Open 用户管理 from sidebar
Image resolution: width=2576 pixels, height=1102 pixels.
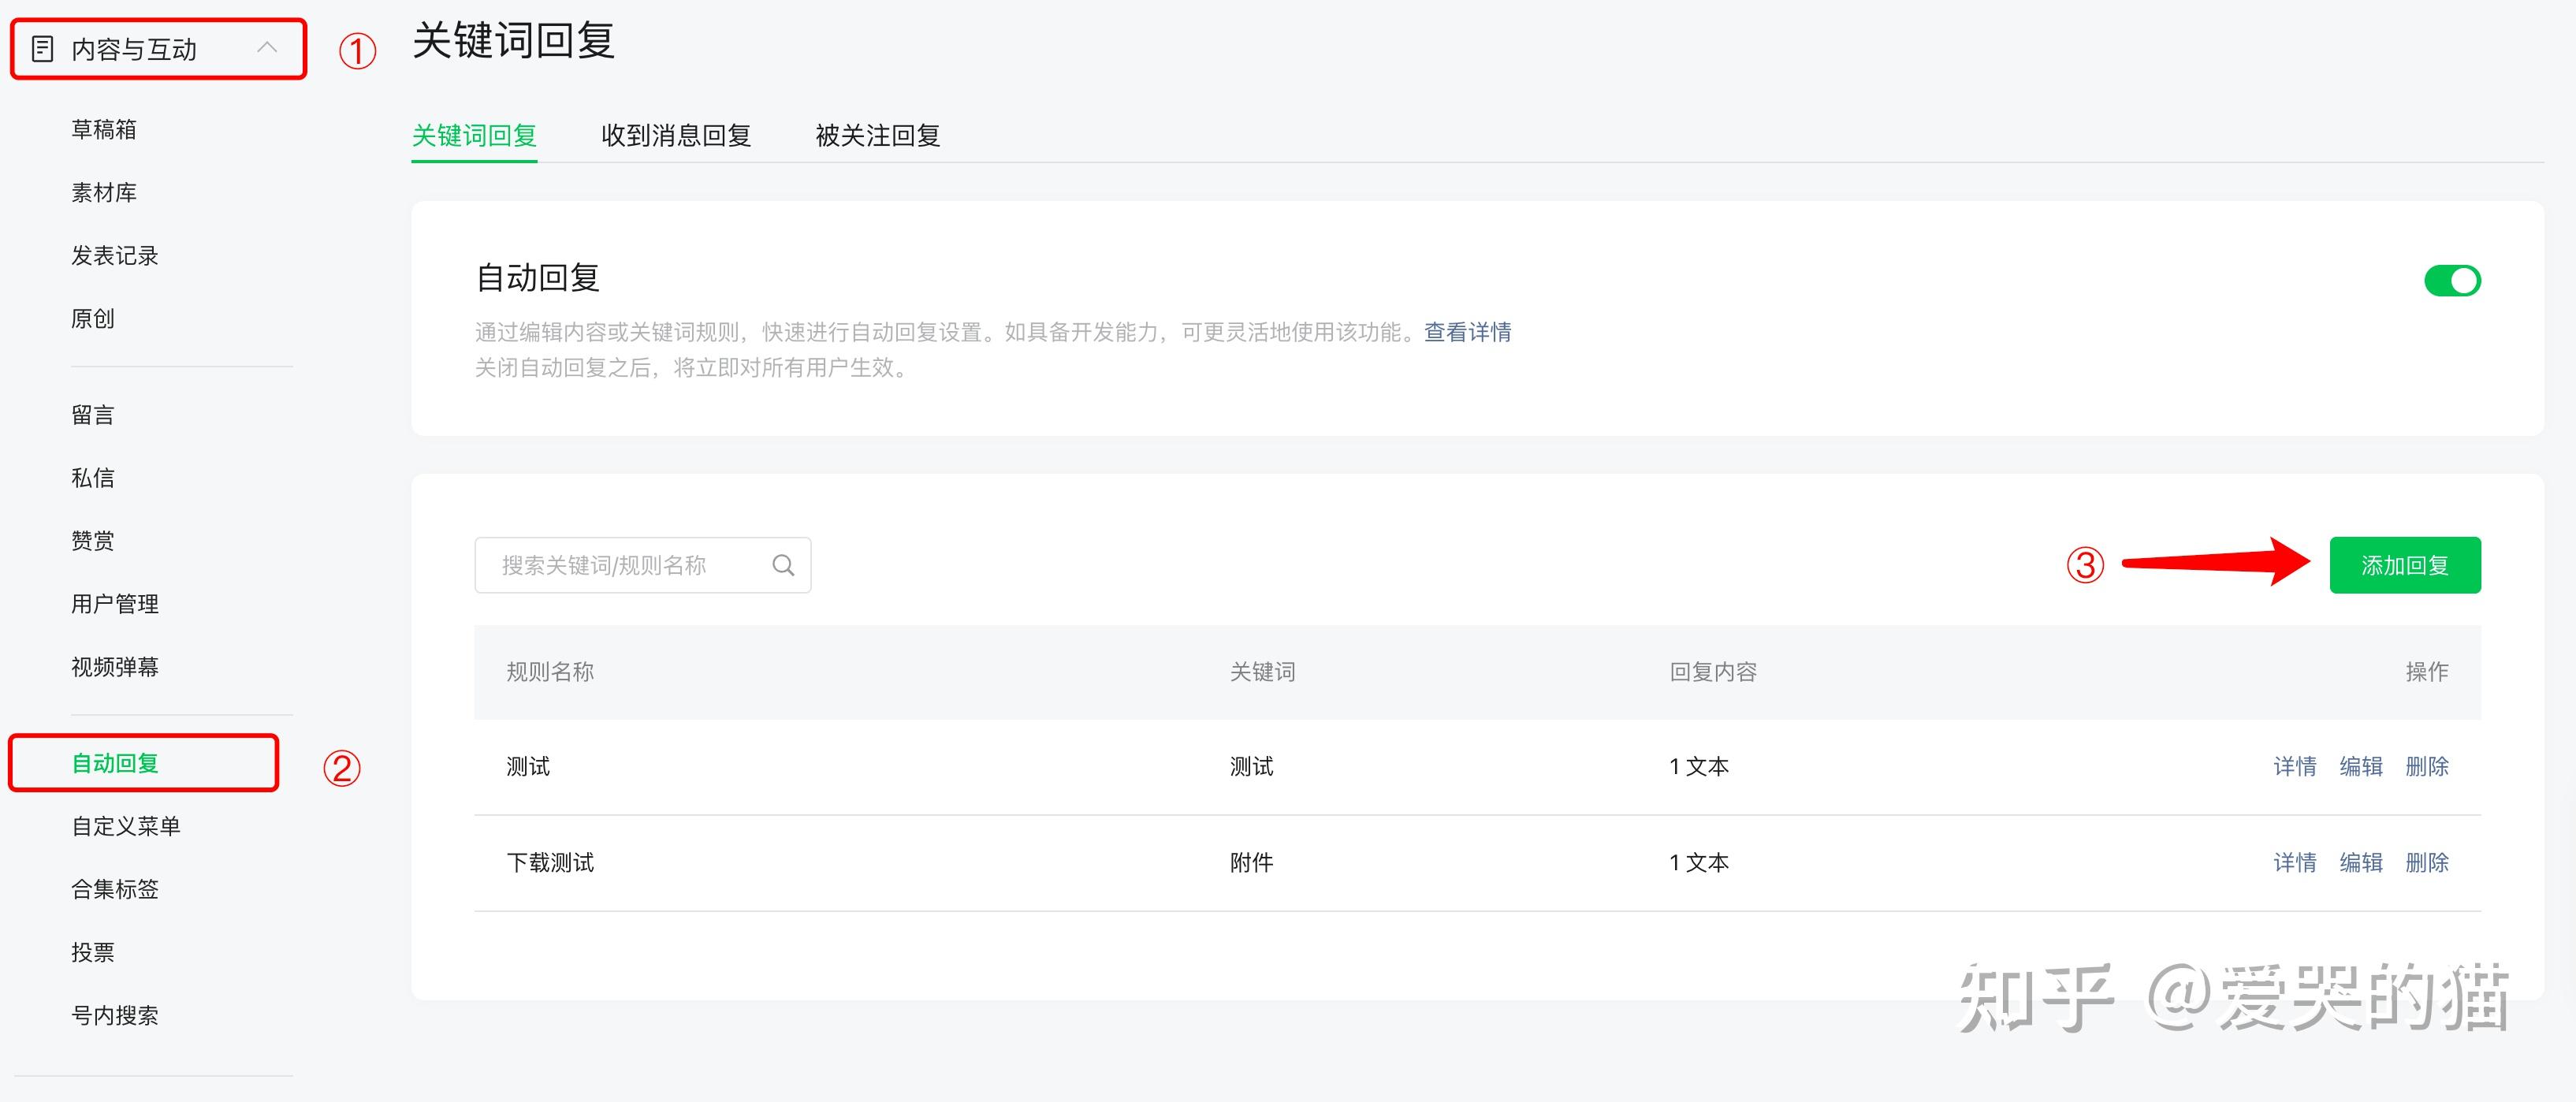(x=115, y=604)
